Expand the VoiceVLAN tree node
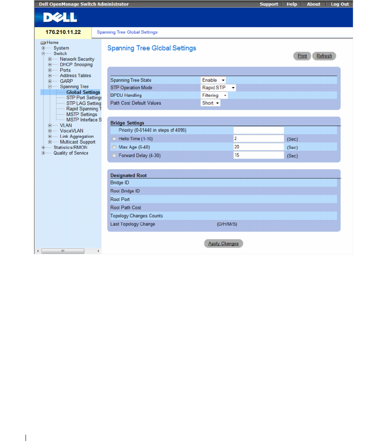The image size is (377, 441). click(50, 131)
